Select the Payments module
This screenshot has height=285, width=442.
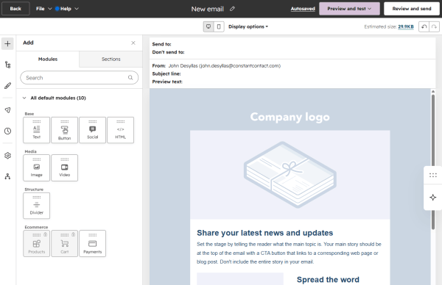point(93,243)
